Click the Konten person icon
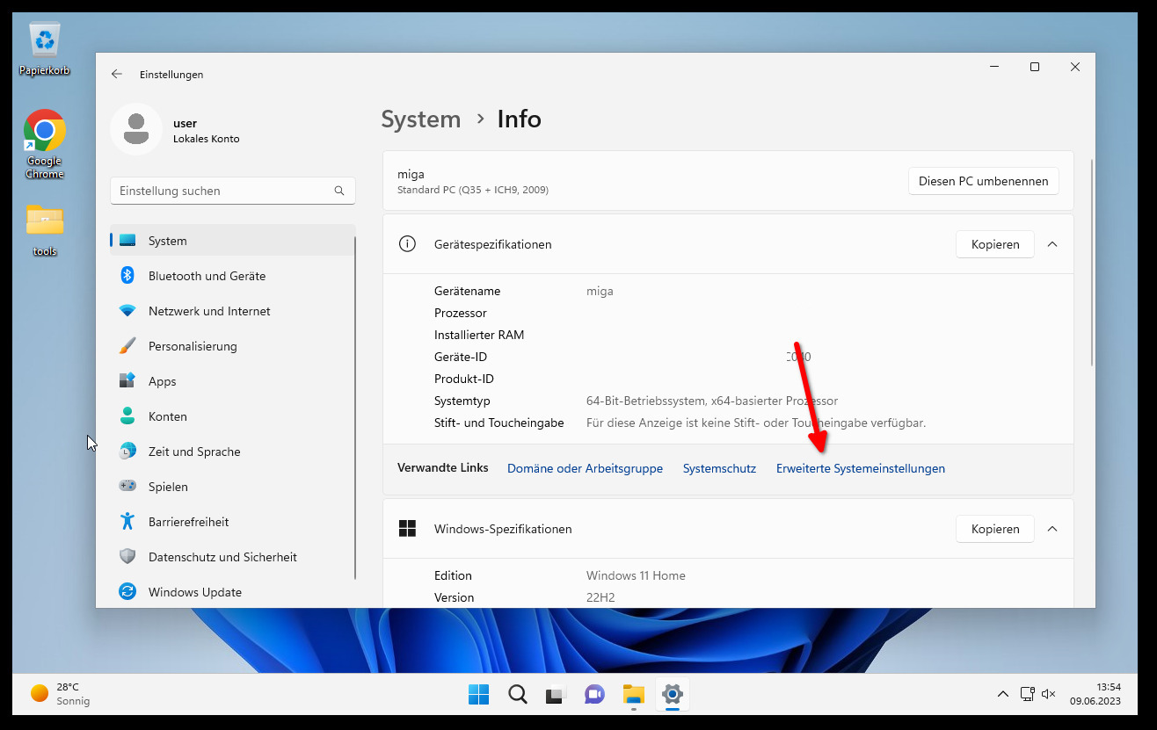 click(127, 416)
